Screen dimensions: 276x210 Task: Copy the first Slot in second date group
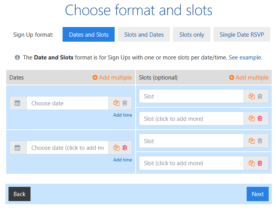click(x=252, y=141)
